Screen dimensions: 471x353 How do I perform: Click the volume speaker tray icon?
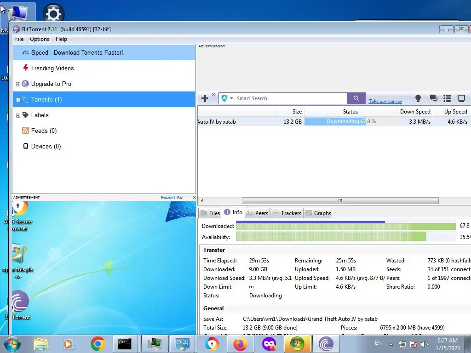pyautogui.click(x=424, y=344)
